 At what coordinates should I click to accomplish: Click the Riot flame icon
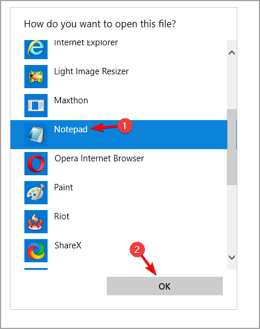click(x=36, y=222)
